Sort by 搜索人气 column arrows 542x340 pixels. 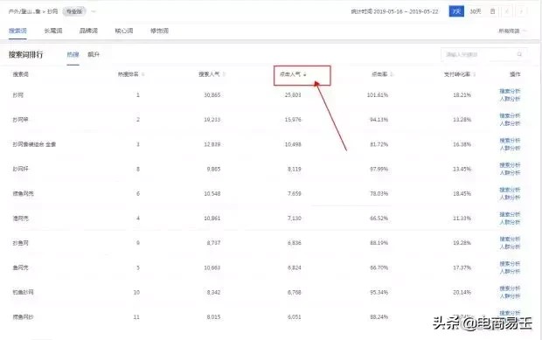224,74
